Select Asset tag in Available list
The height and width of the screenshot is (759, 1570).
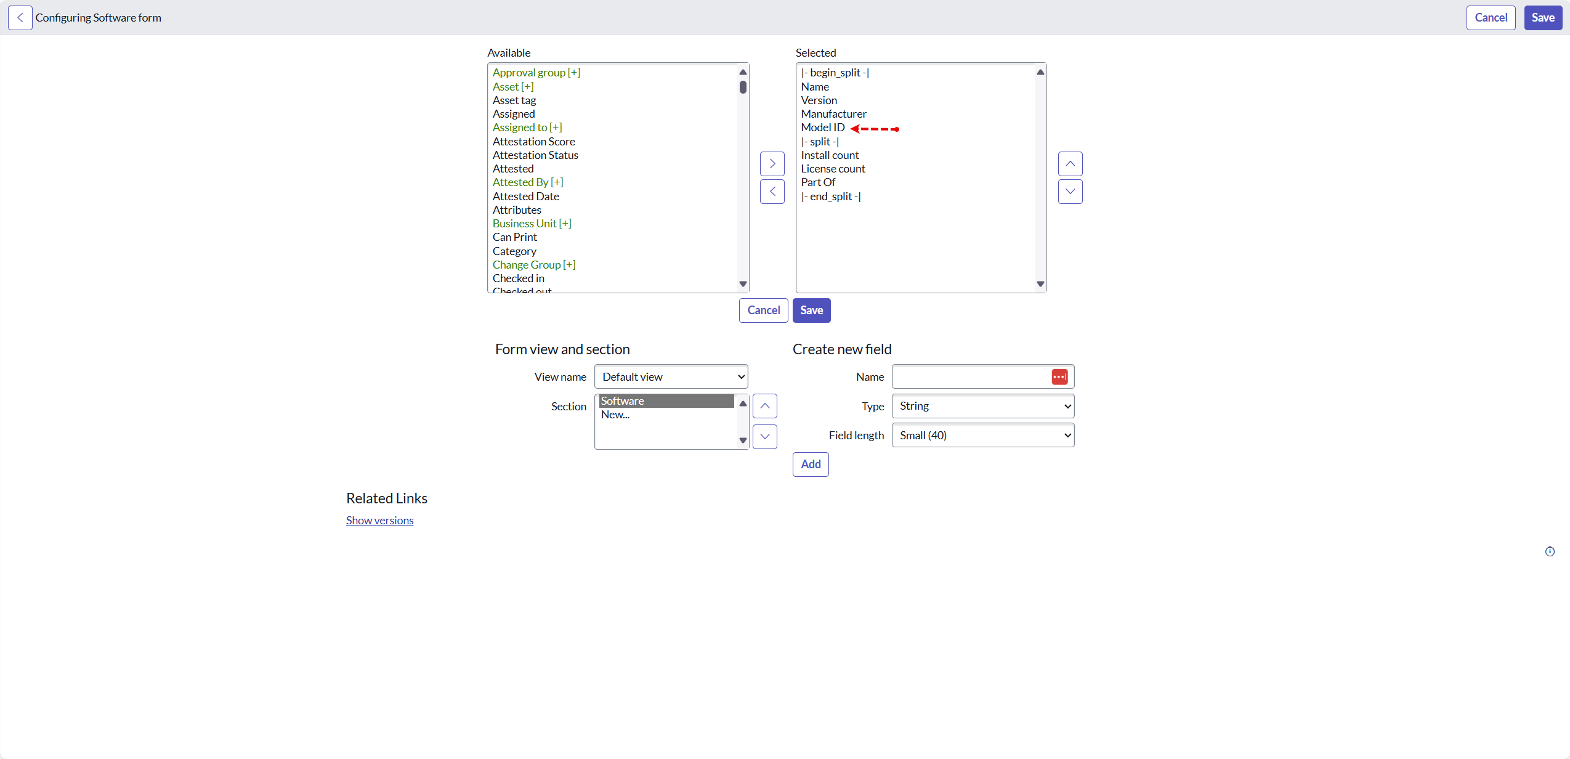tap(514, 100)
